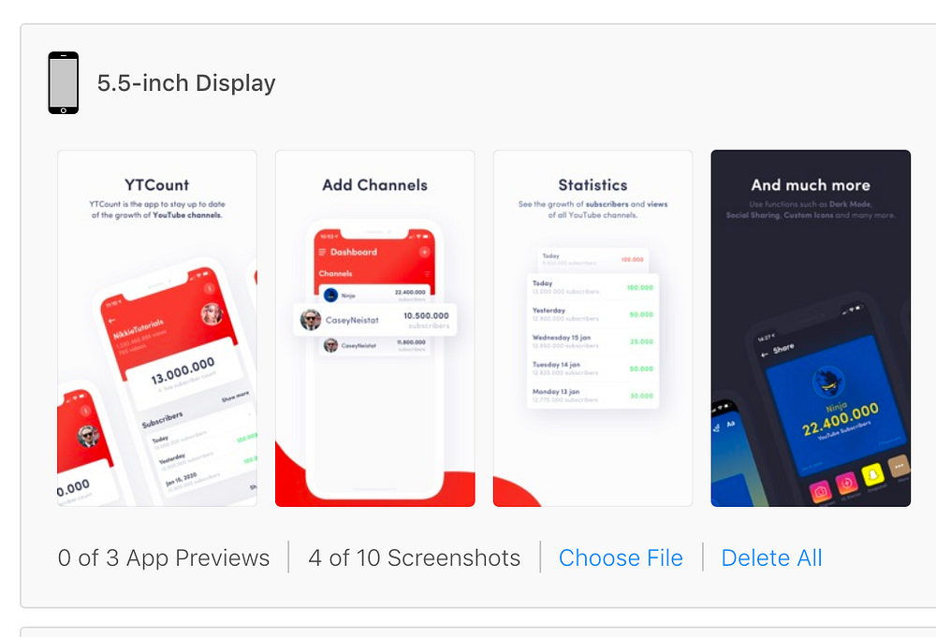Select the And much more screenshot thumbnail

coord(811,328)
